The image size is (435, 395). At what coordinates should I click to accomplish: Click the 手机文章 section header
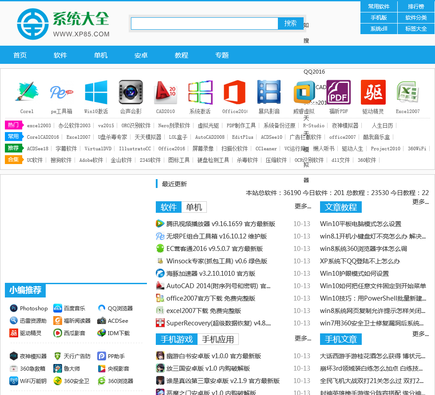[x=341, y=339]
